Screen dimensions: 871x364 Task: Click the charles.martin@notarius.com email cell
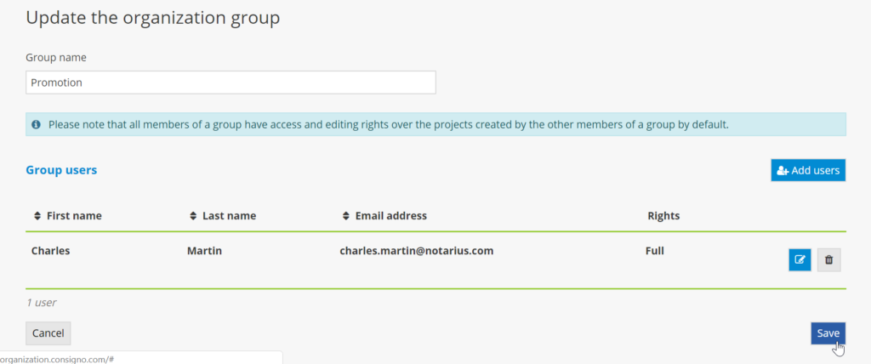point(416,251)
